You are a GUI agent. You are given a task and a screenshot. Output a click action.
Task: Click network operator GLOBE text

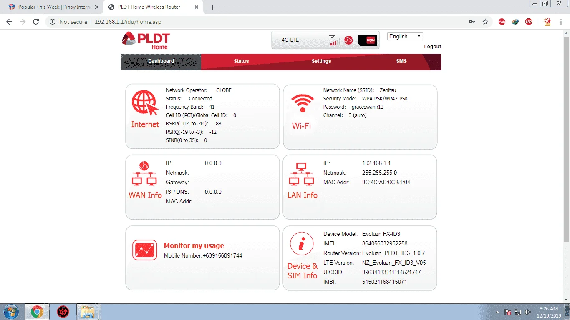click(224, 90)
